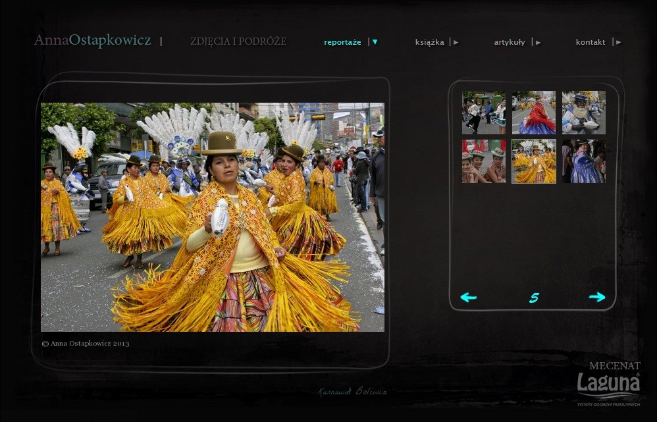Click the ZDJĘCIA I PODRÓŻE heading
Screen dimensions: 657x422
238,41
